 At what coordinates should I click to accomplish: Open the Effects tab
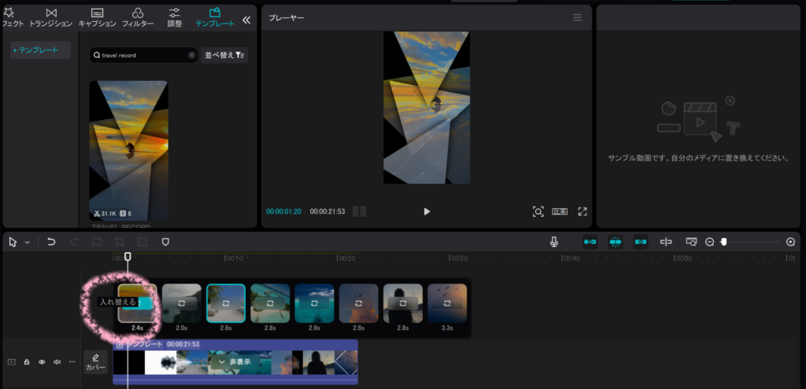[13, 17]
